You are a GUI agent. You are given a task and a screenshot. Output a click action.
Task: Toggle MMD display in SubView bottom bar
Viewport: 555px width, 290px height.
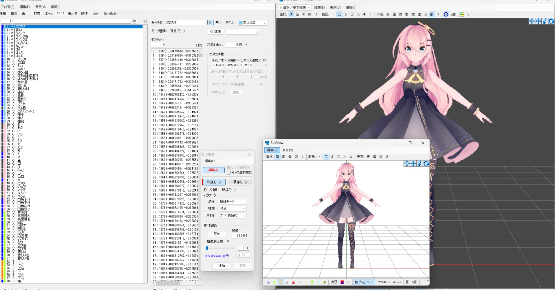click(362, 282)
